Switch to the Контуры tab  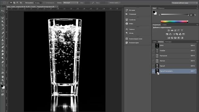pos(168,42)
